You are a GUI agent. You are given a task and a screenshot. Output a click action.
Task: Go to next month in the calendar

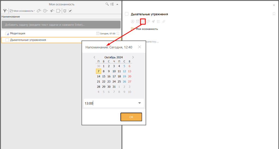tap(133, 57)
